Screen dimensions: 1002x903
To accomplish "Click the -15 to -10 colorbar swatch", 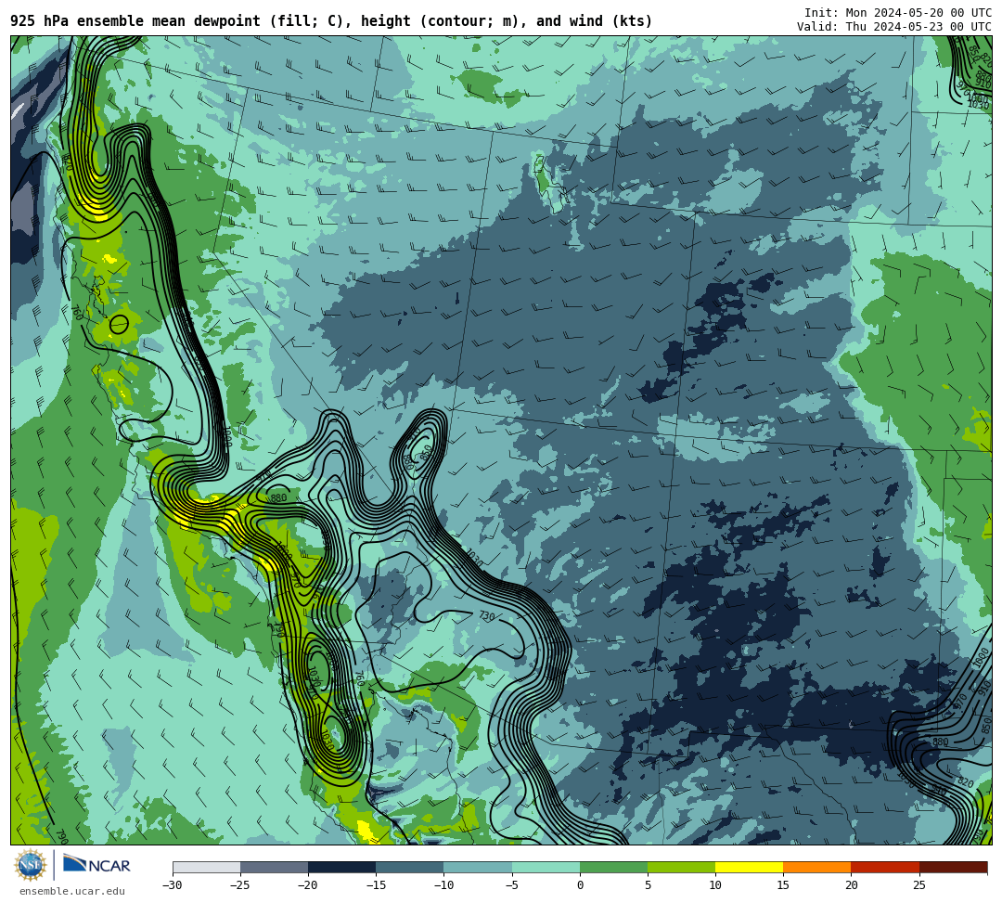I will tap(410, 867).
